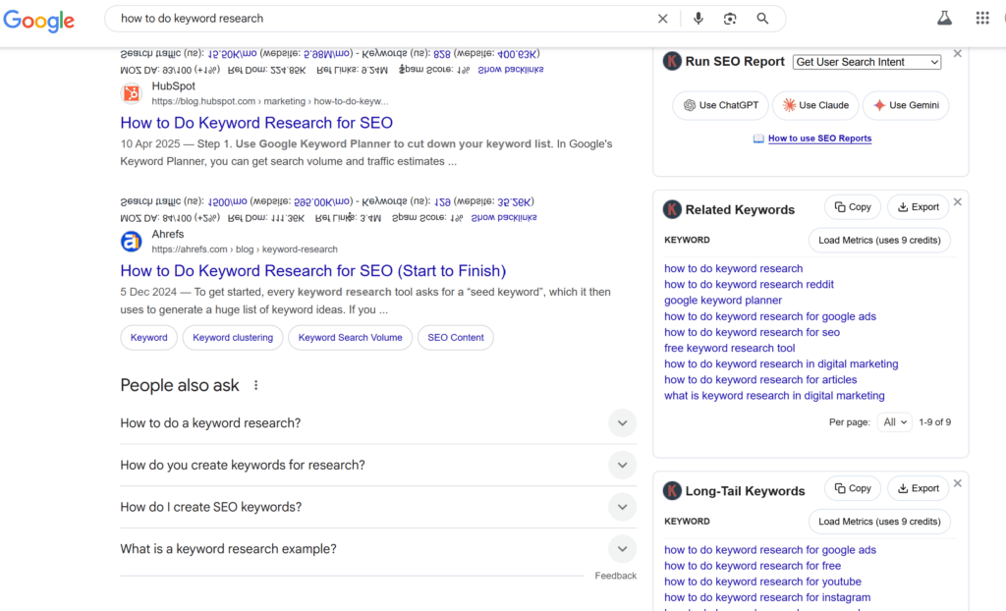1006x611 pixels.
Task: Open Search Labs flask icon
Action: (x=944, y=18)
